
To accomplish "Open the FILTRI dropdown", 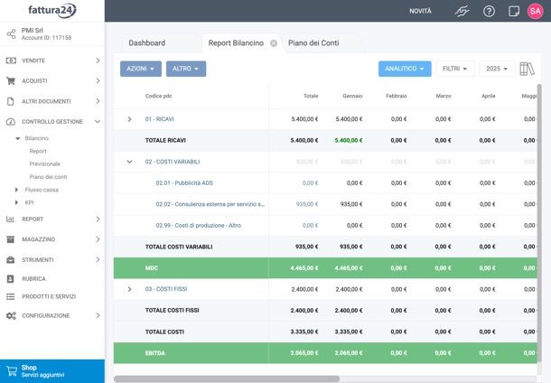I will [454, 69].
